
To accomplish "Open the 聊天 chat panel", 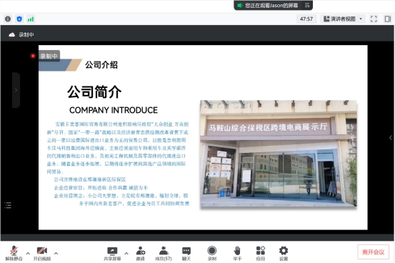I will (x=186, y=254).
